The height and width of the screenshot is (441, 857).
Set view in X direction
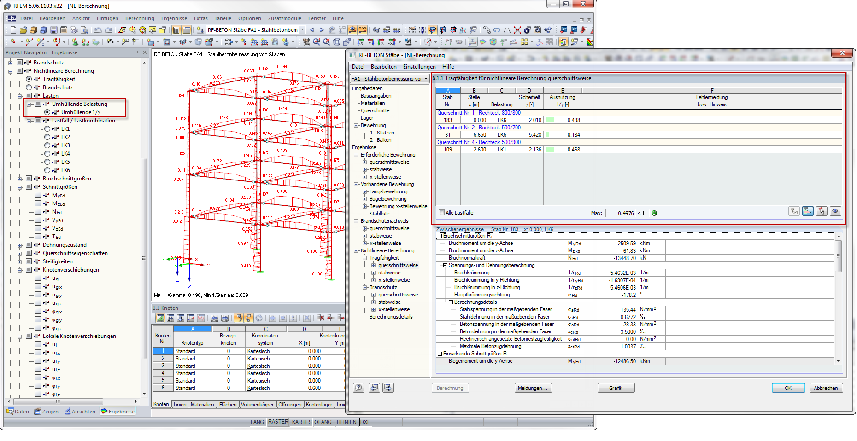click(x=361, y=42)
